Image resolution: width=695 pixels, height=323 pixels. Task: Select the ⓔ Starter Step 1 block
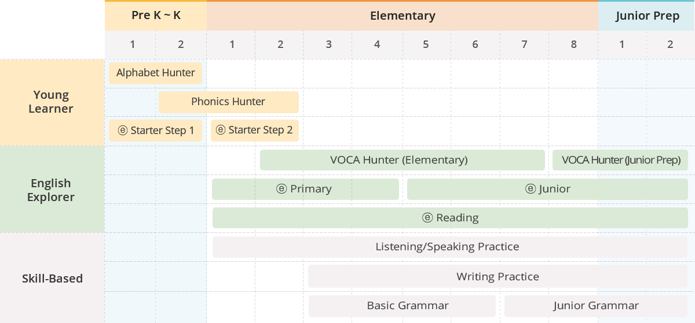pos(155,131)
